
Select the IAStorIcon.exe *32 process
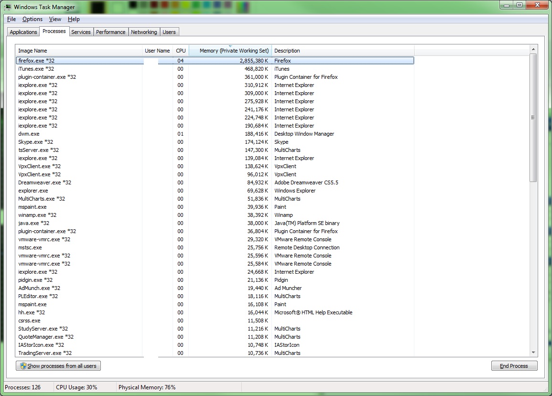pyautogui.click(x=215, y=344)
